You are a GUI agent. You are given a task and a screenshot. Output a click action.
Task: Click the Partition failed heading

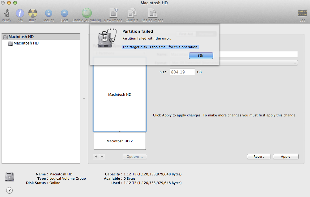[x=138, y=31]
